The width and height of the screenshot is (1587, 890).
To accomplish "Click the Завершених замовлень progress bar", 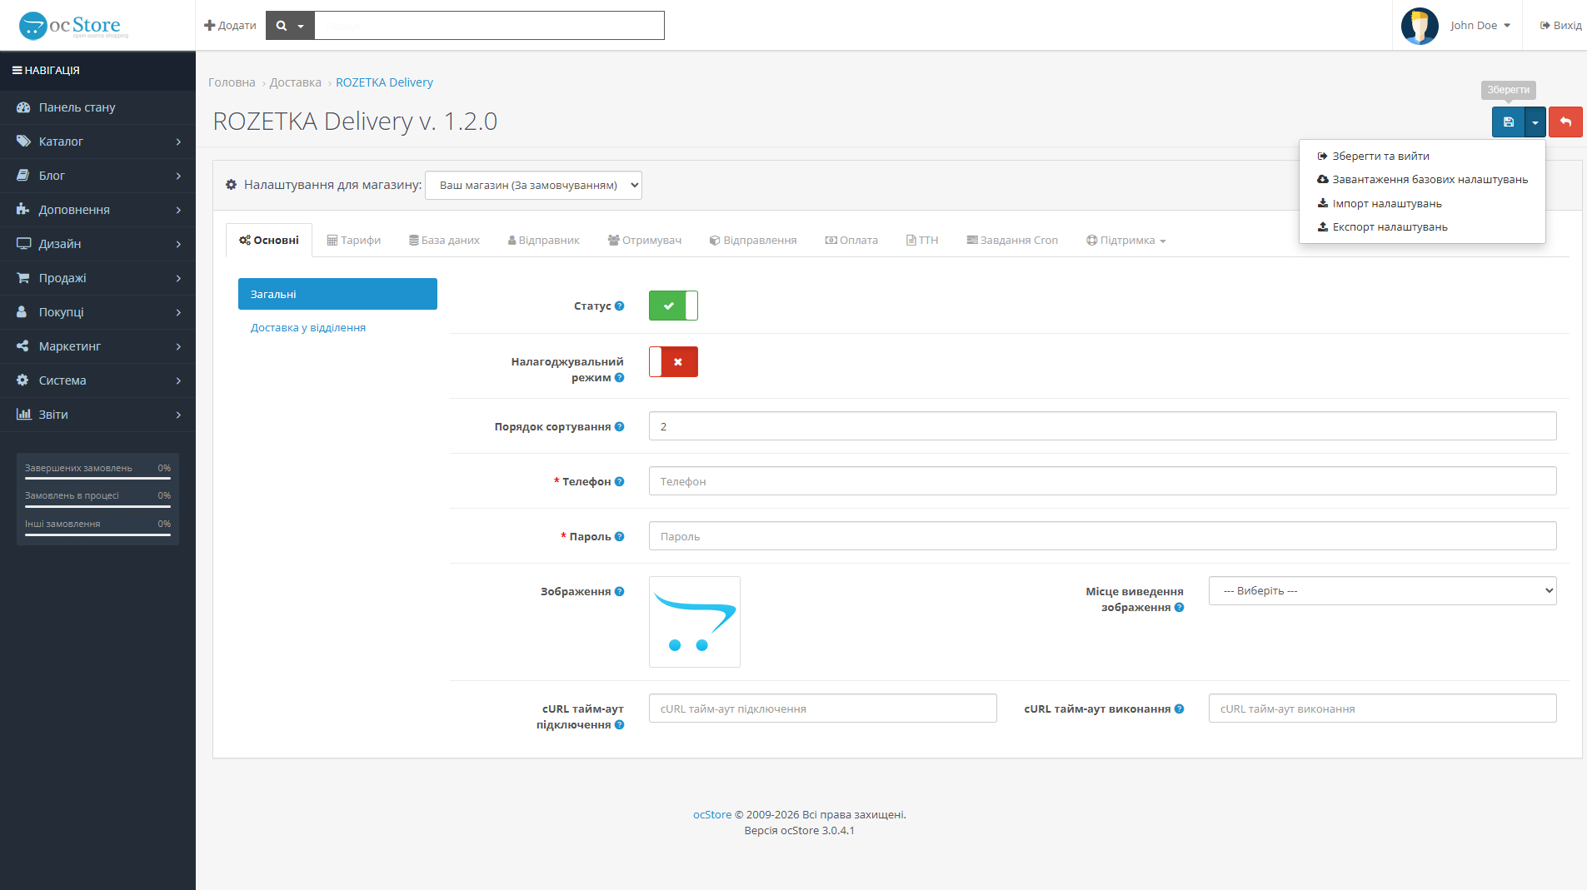I will pyautogui.click(x=97, y=478).
